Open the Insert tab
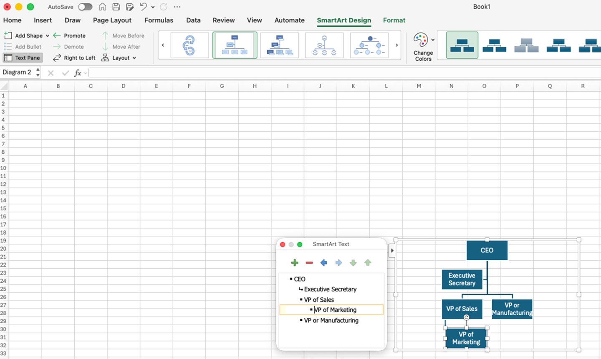The image size is (601, 359). click(x=43, y=20)
